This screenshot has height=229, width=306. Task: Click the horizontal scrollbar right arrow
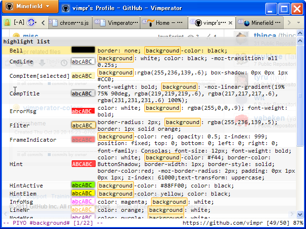point(292,214)
